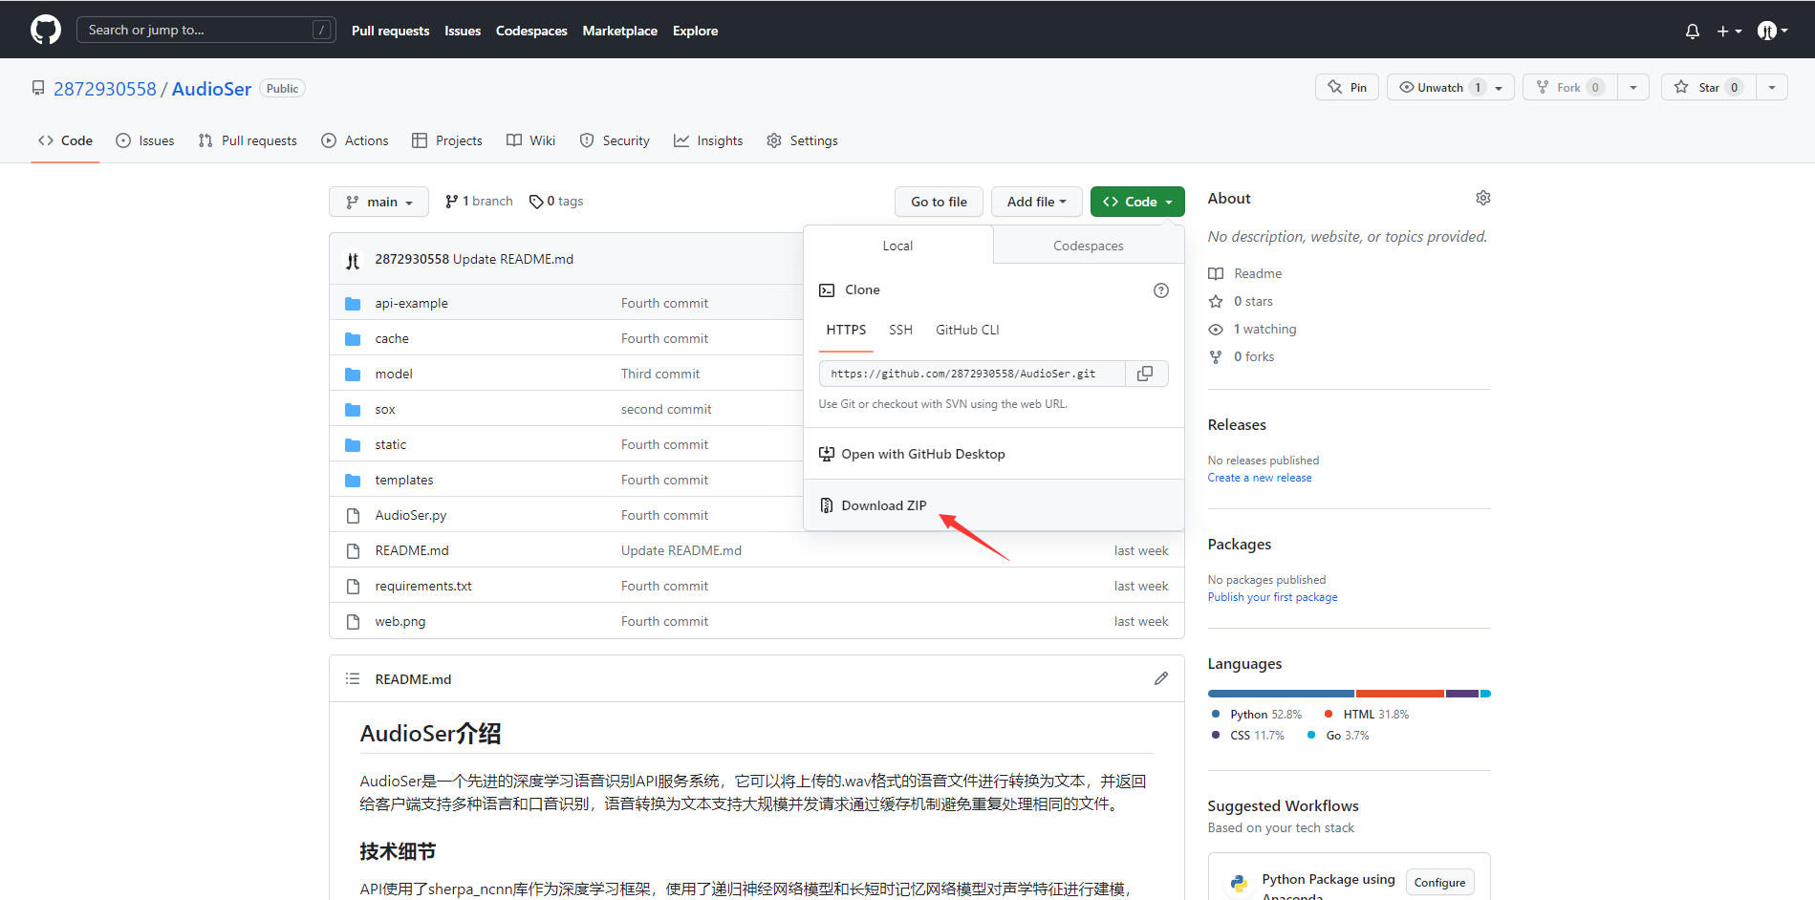The height and width of the screenshot is (900, 1815).
Task: Click the cache folder icon
Action: pyautogui.click(x=353, y=339)
